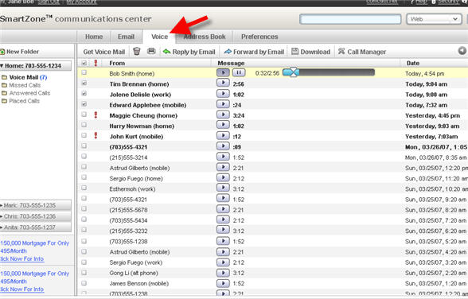This screenshot has width=468, height=299.
Task: Check the Esthermoh (work) checkbox
Action: (x=84, y=188)
